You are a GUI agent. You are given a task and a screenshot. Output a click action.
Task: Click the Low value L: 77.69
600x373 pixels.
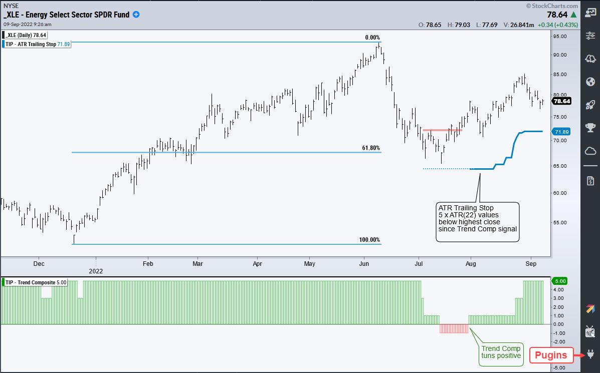(486, 25)
